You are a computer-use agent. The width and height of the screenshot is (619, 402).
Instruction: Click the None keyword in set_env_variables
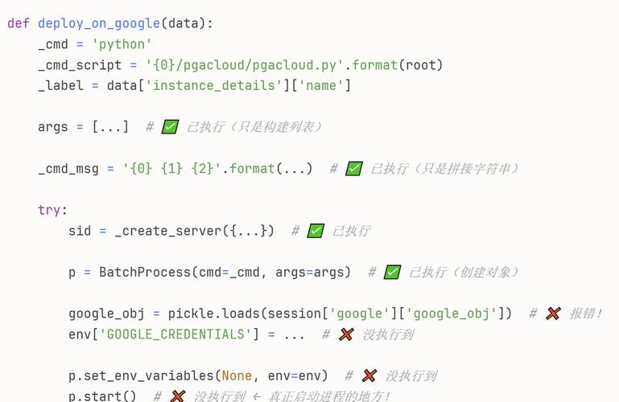coord(237,376)
